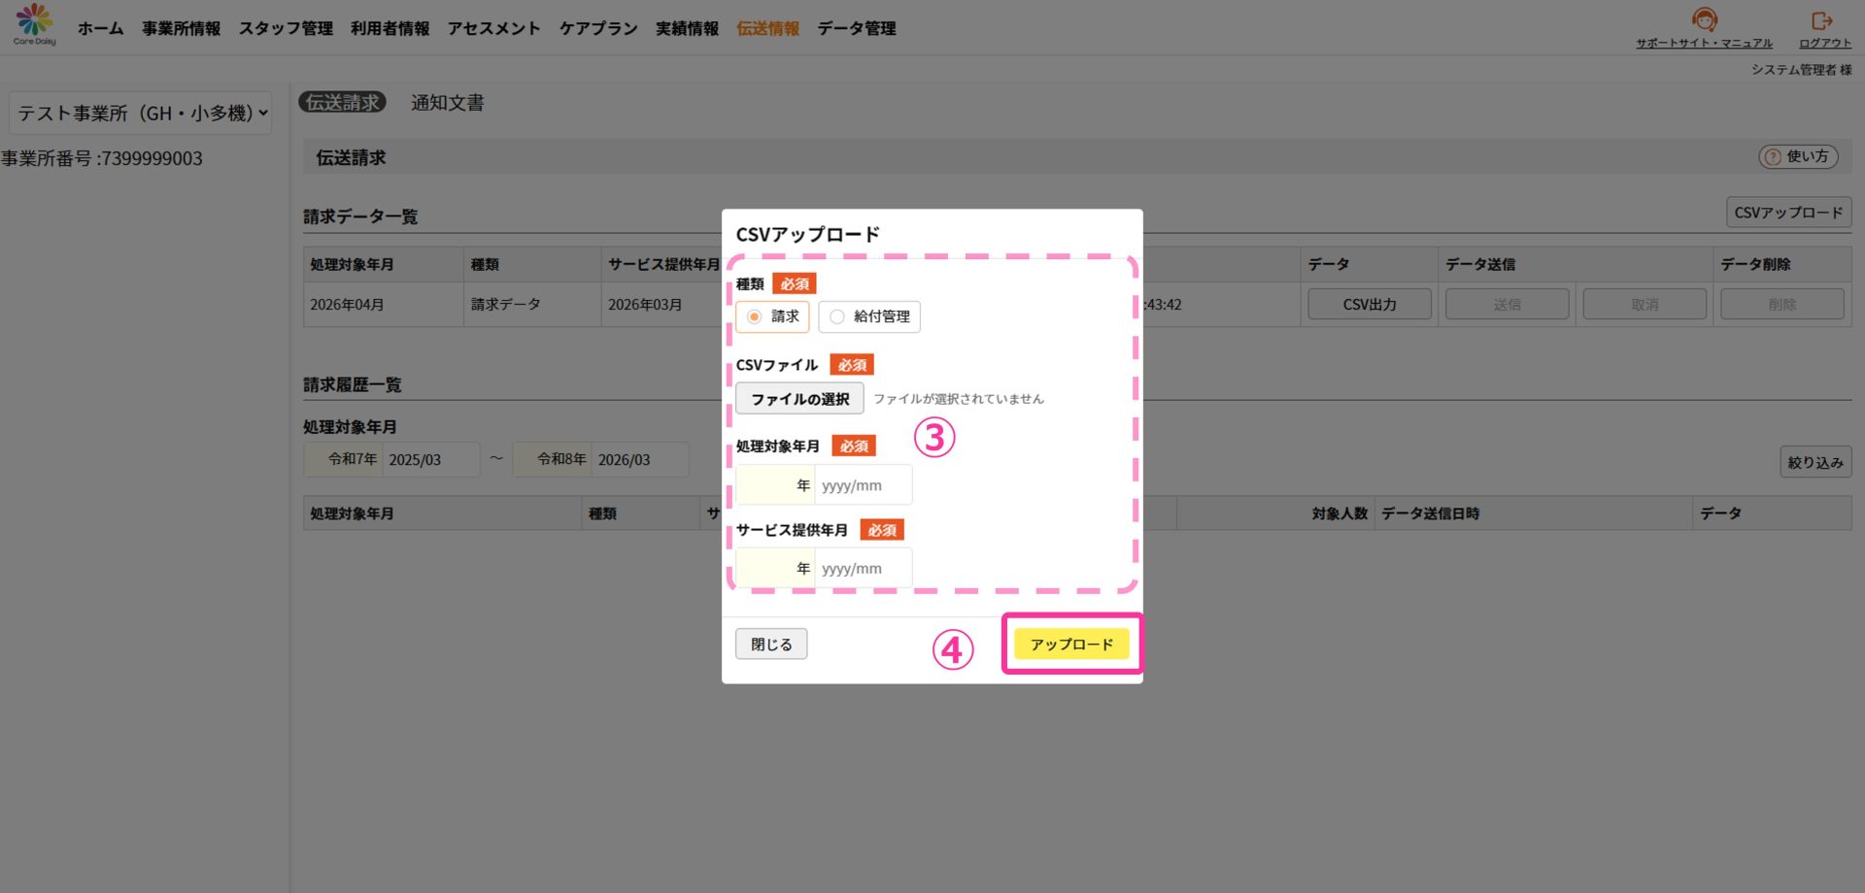
Task: Select the 給付管理 radio option
Action: (837, 316)
